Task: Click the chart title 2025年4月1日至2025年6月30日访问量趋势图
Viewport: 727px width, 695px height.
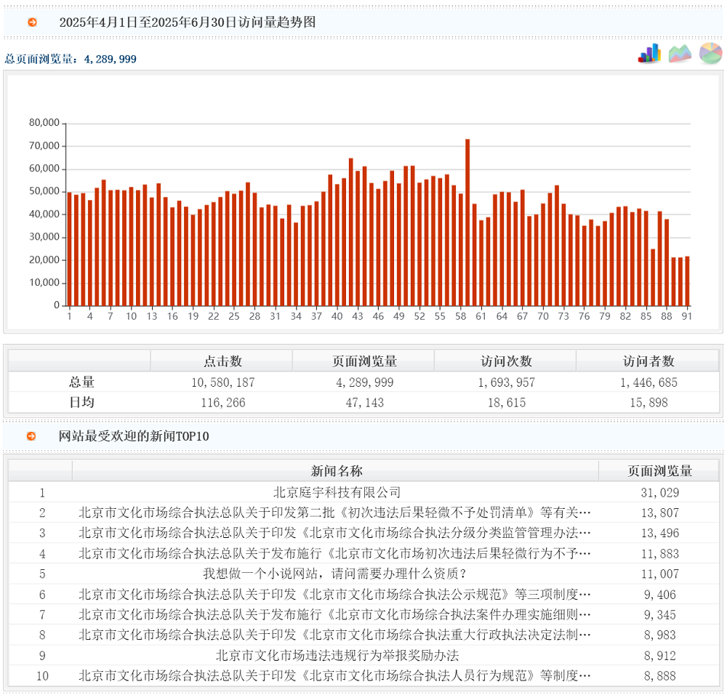Action: 188,23
